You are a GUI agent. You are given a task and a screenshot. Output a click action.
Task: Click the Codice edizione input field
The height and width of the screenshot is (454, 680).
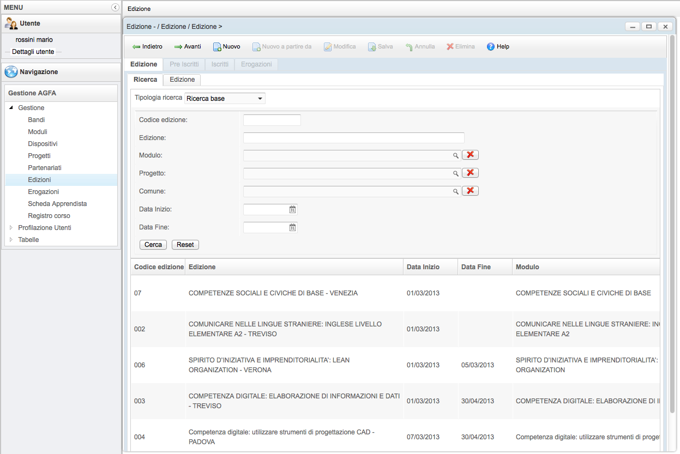(272, 120)
